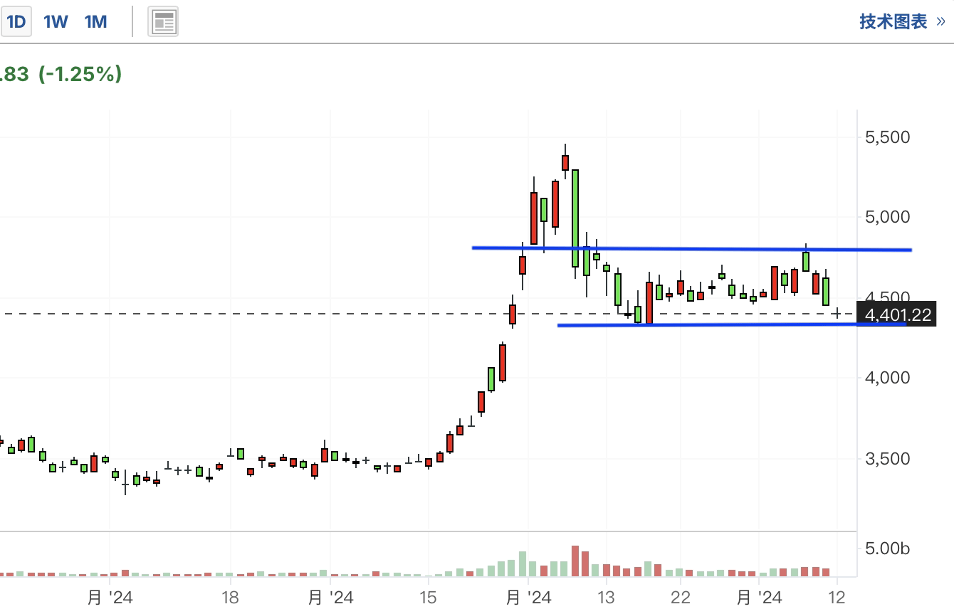Click the 4,401.22 current price label
This screenshot has height=609, width=954.
pyautogui.click(x=896, y=314)
